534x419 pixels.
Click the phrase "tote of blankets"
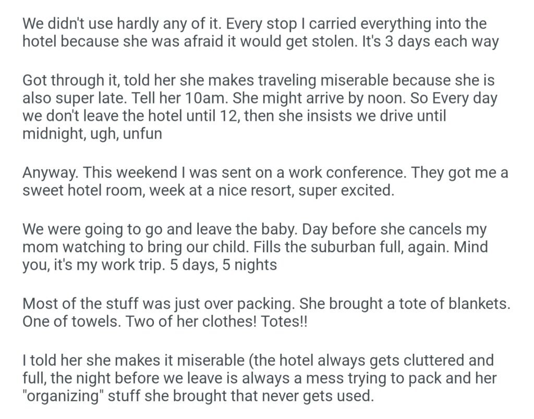click(439, 304)
